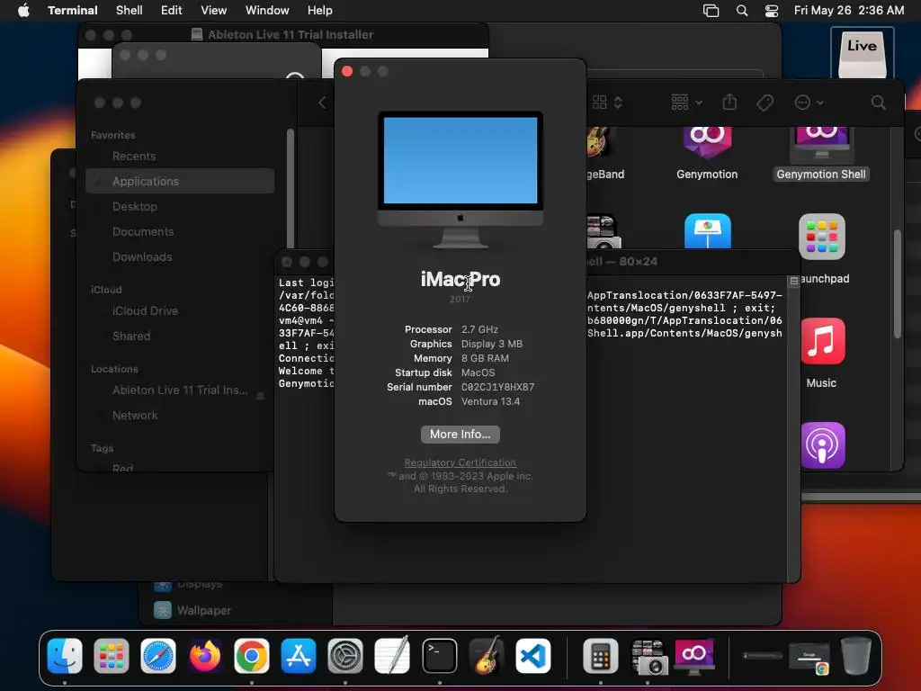Screen dimensions: 921x691
Task: Open Spotlight search in menu bar
Action: pyautogui.click(x=742, y=11)
